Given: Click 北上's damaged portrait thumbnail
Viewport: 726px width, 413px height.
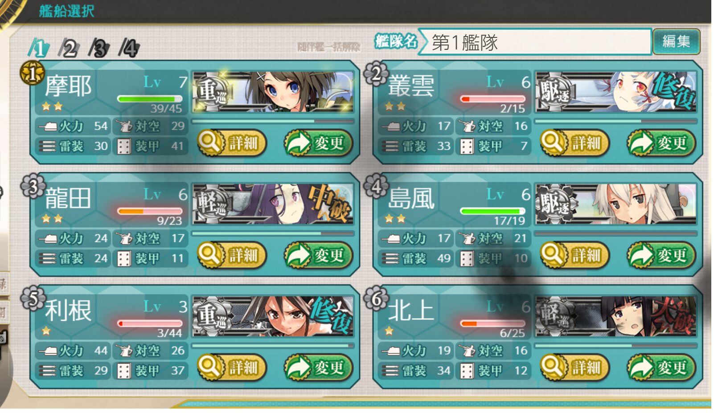Looking at the screenshot, I should [x=615, y=316].
